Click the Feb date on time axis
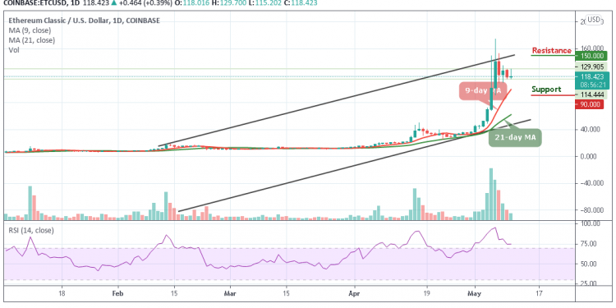The image size is (616, 308). tap(117, 293)
